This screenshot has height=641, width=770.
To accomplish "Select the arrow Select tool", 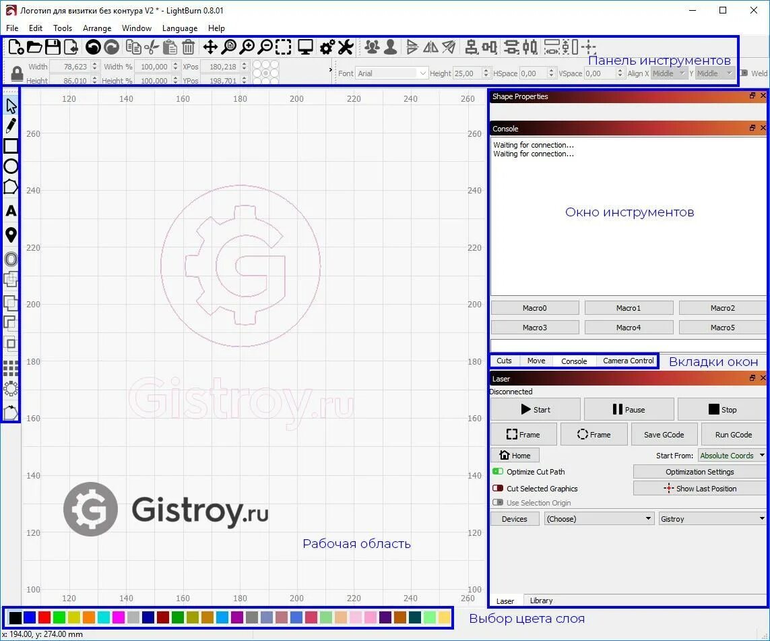I will 11,106.
